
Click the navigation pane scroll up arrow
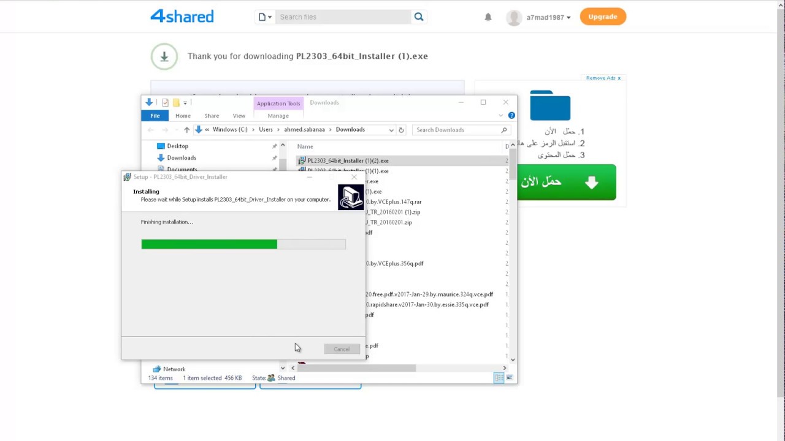click(x=283, y=146)
